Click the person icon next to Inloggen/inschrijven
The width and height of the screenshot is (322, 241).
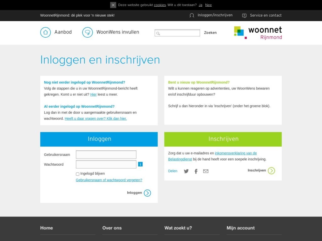[192, 15]
